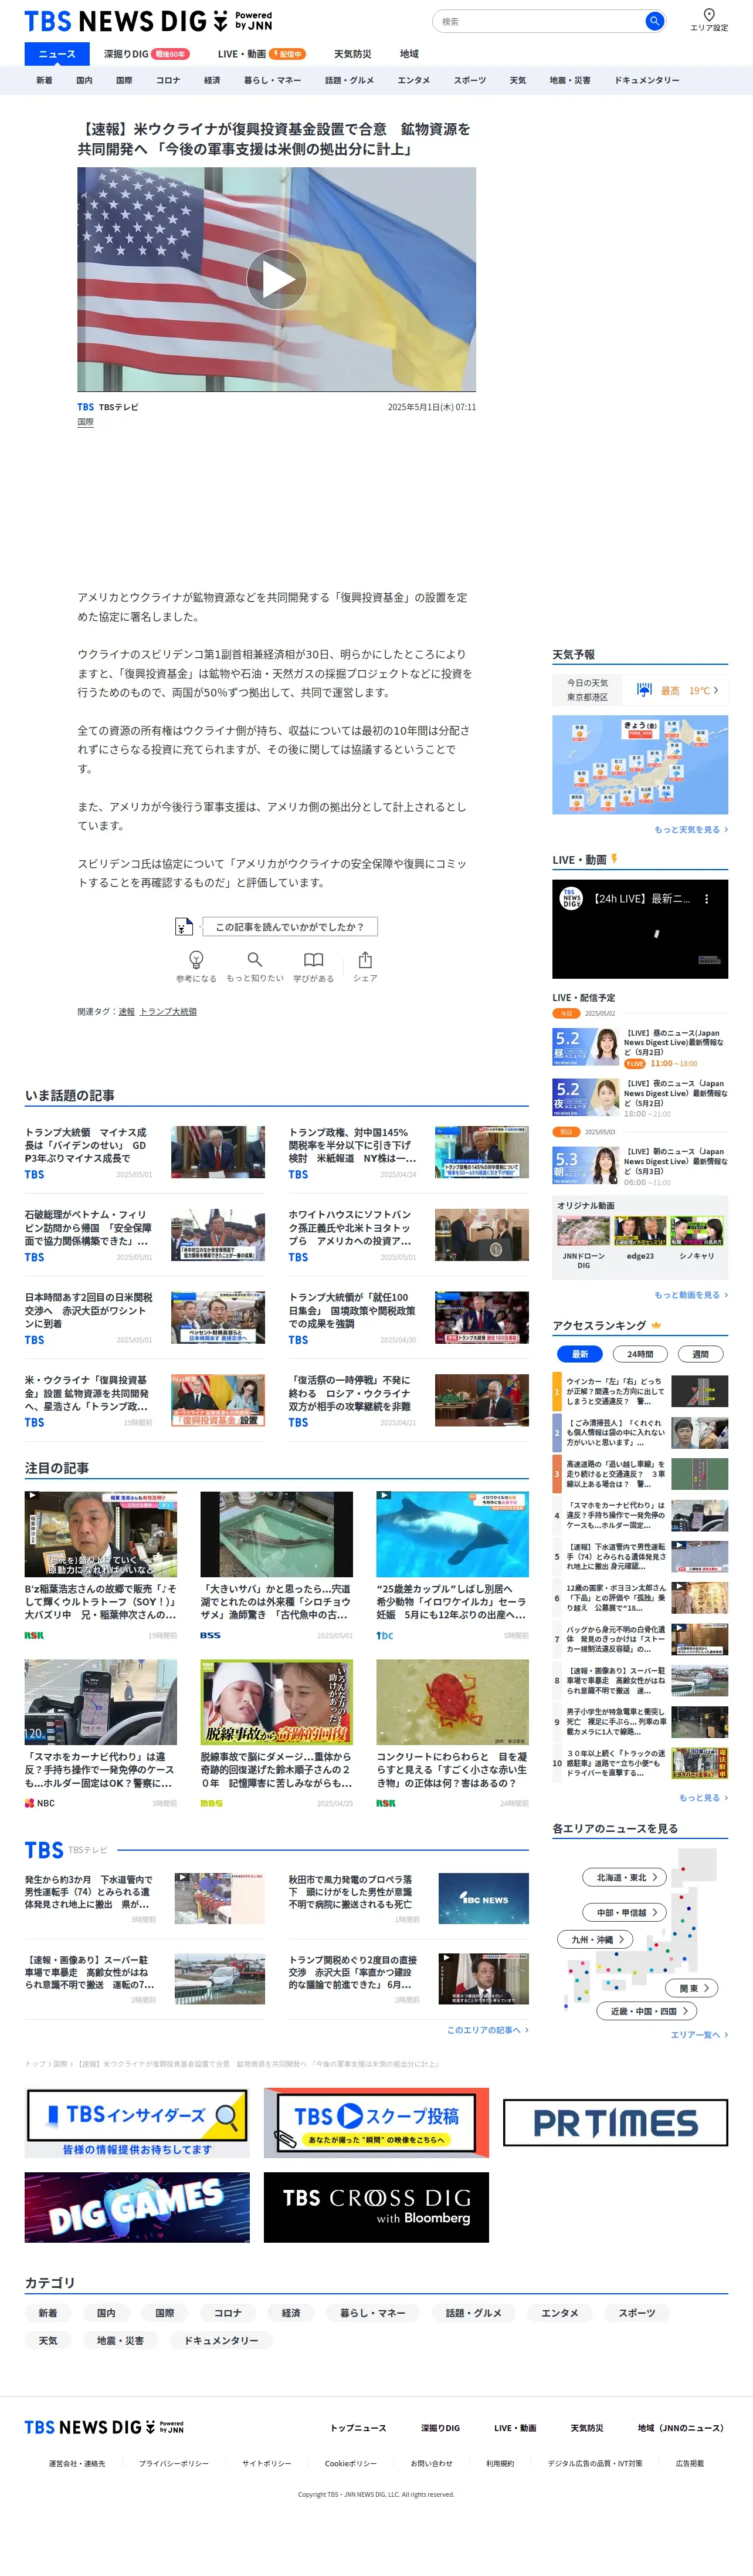Image resolution: width=753 pixels, height=2576 pixels.
Task: Click the 地震・災害 category chip at bottom
Action: point(120,2340)
